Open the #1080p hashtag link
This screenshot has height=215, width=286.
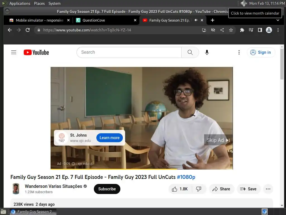186,177
